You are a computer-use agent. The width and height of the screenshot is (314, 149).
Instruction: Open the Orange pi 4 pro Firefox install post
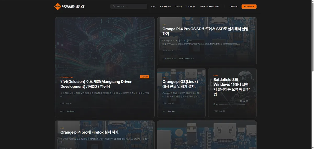point(90,132)
